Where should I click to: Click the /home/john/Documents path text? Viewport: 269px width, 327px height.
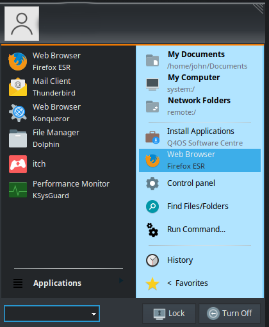pos(207,66)
